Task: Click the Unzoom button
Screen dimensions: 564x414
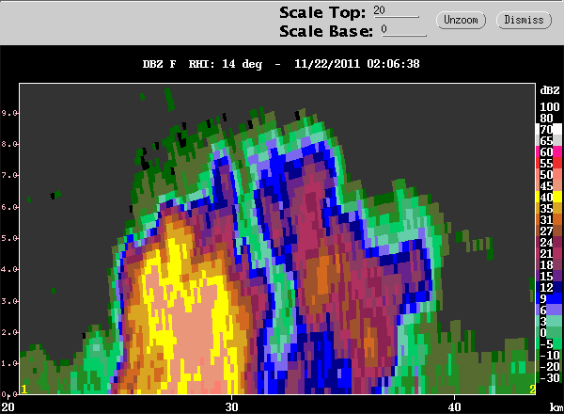Action: pyautogui.click(x=461, y=20)
